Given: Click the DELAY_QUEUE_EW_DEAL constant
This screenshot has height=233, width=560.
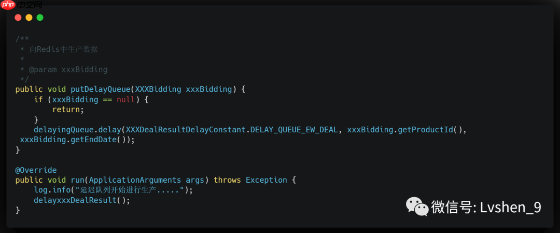Looking at the screenshot, I should pyautogui.click(x=295, y=130).
